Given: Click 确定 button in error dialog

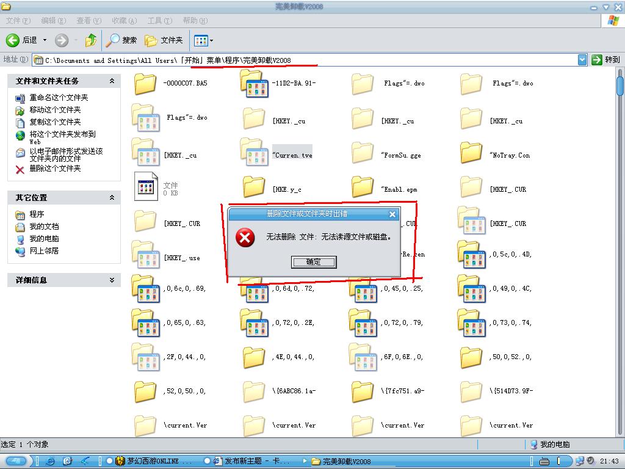Looking at the screenshot, I should 314,262.
